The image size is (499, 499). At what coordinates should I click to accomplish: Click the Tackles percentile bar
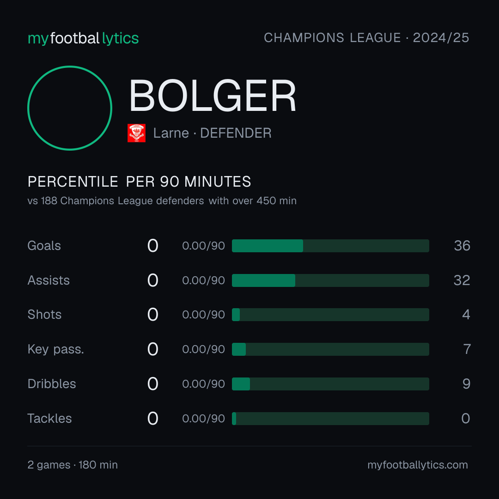point(330,419)
